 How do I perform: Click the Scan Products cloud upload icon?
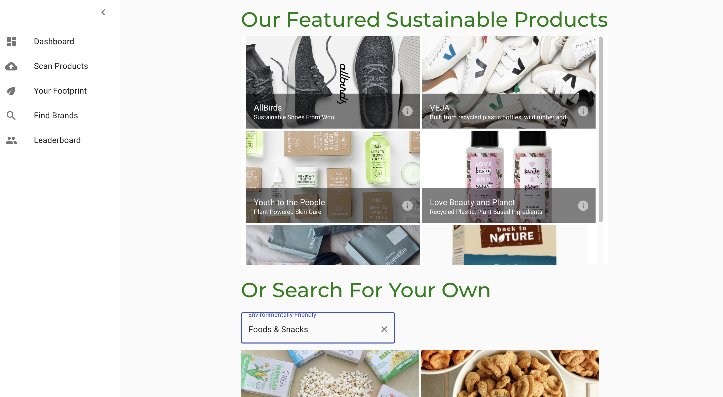tap(11, 66)
